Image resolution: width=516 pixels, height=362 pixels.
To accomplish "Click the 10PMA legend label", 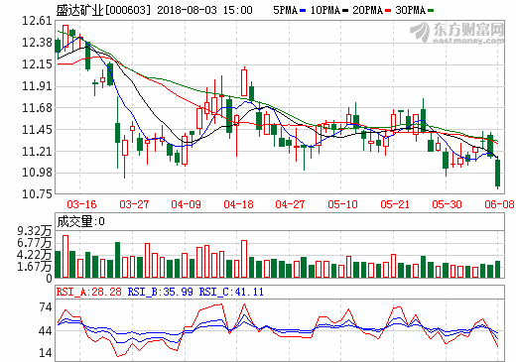I will point(324,10).
